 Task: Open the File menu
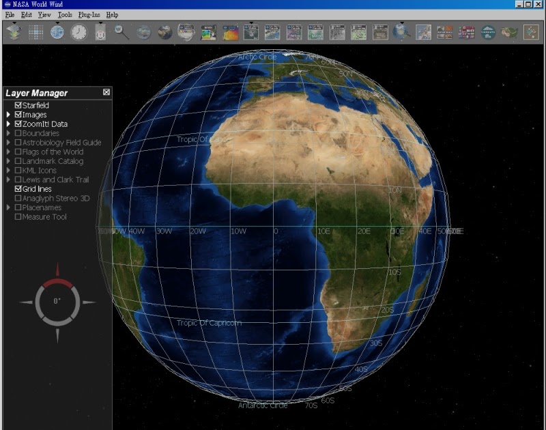10,15
